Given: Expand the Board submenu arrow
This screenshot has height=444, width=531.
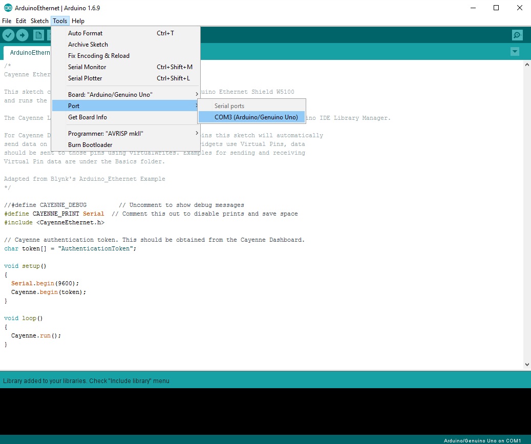Looking at the screenshot, I should coord(197,94).
